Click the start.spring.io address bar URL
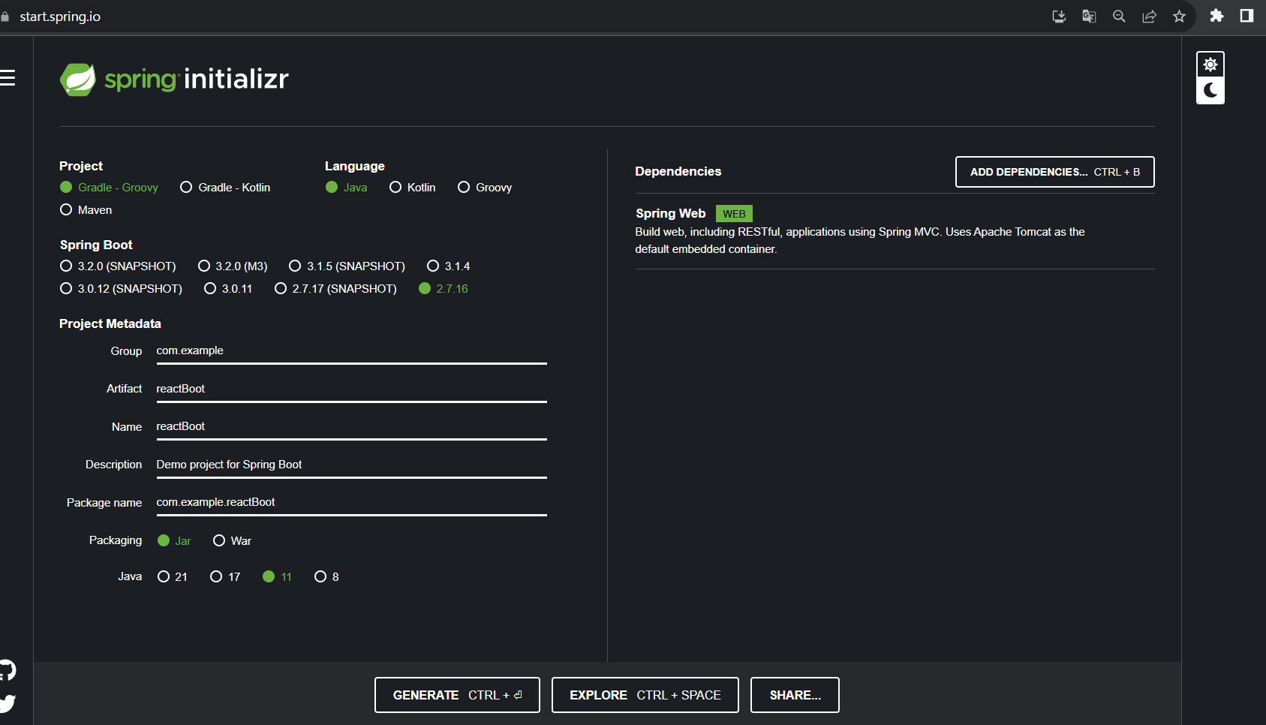 [x=60, y=17]
